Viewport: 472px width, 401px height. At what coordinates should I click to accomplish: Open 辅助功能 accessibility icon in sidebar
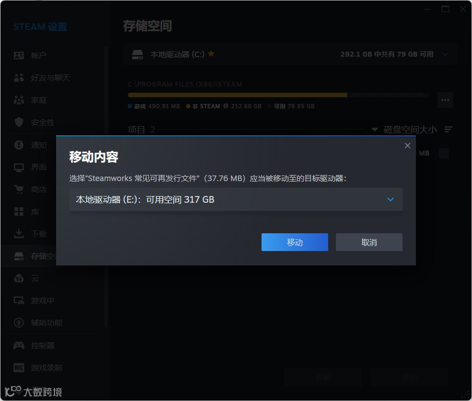(x=19, y=323)
